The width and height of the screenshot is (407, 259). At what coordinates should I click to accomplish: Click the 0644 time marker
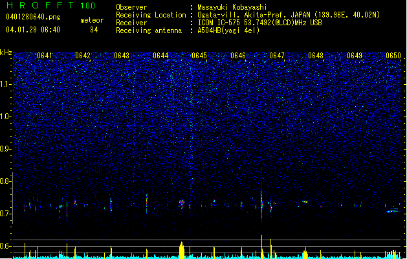[160, 56]
